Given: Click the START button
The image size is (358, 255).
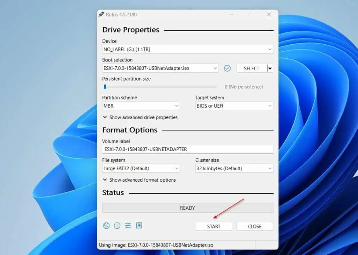Looking at the screenshot, I should tap(214, 226).
